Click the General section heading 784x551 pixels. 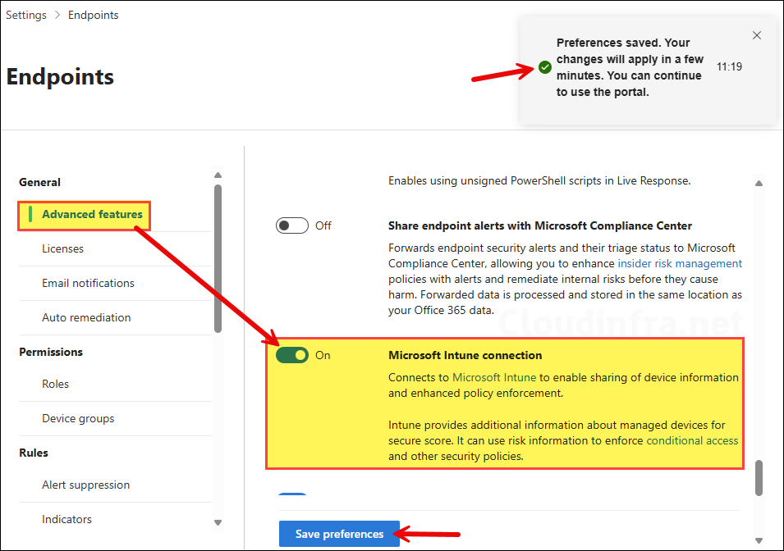coord(40,182)
